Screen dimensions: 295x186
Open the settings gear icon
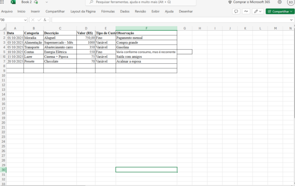click(x=279, y=2)
